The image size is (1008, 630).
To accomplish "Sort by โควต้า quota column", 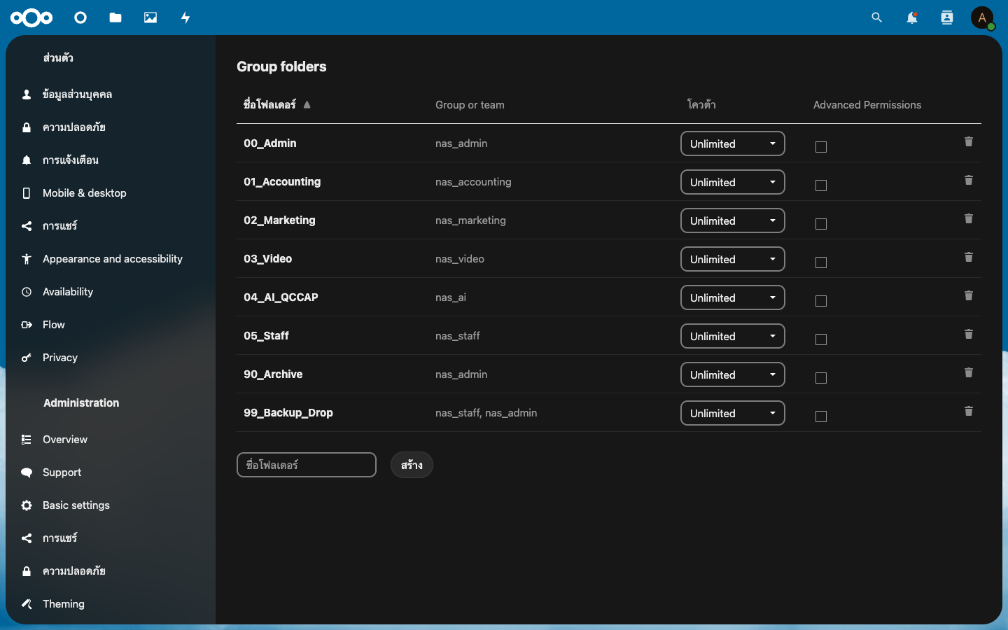I will (701, 105).
